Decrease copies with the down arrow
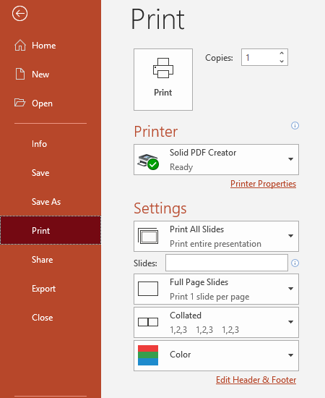 point(282,62)
